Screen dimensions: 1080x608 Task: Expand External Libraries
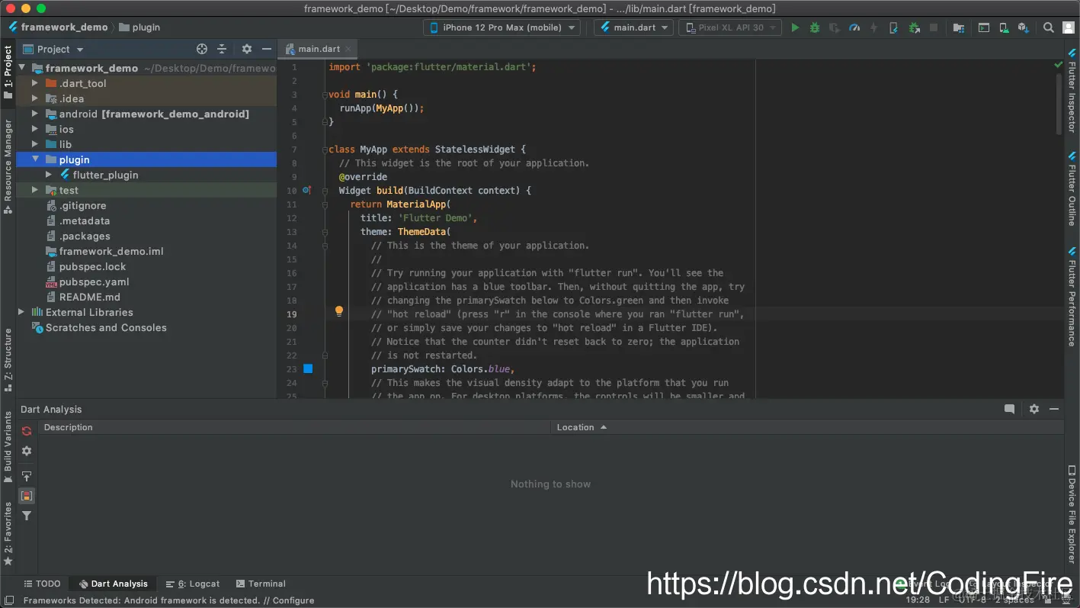21,312
